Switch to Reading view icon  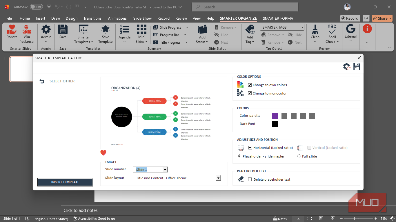[321, 219]
